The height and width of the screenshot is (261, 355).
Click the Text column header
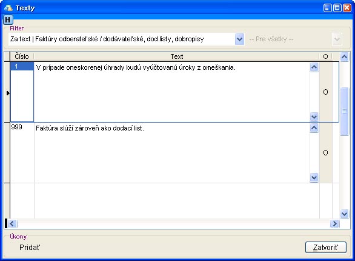177,56
